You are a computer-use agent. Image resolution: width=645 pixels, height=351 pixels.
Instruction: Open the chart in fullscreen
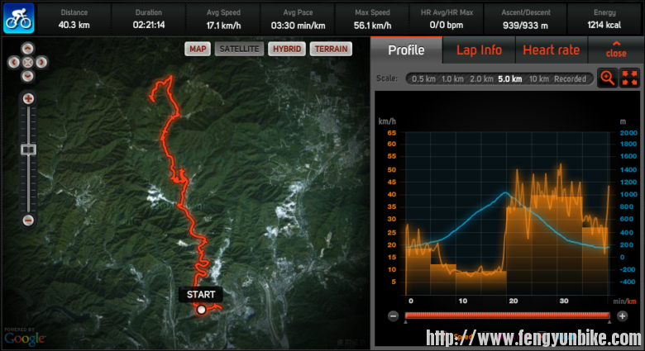[629, 78]
